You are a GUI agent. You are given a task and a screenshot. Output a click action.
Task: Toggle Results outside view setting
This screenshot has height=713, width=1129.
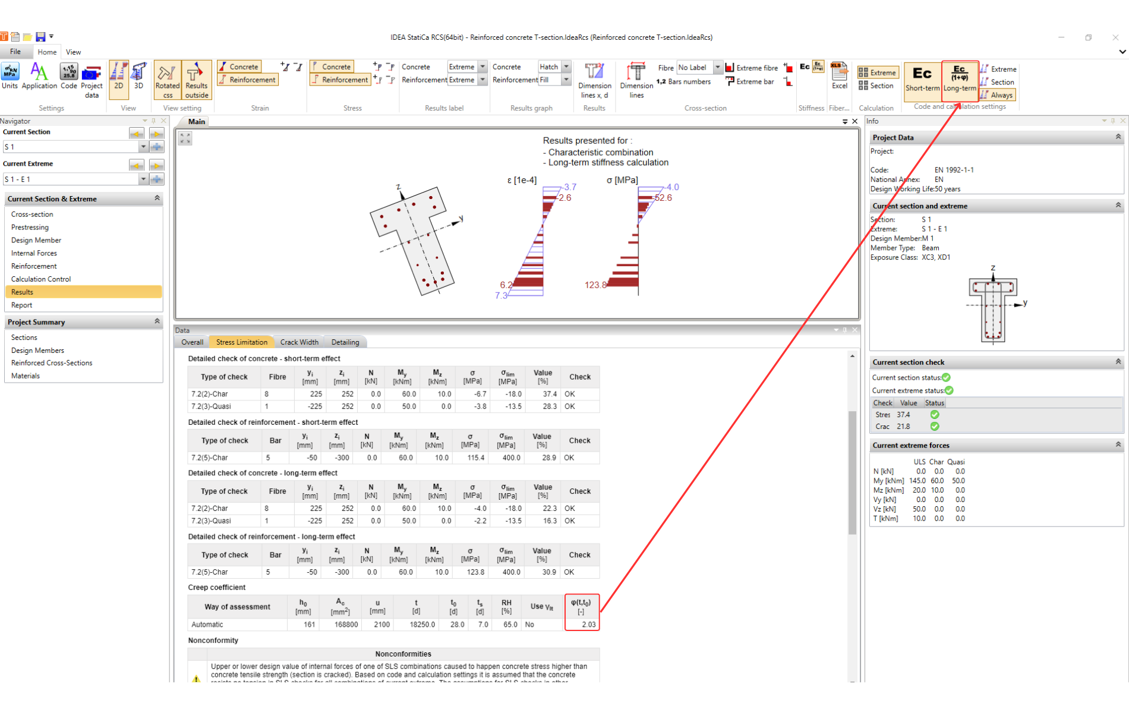click(196, 80)
